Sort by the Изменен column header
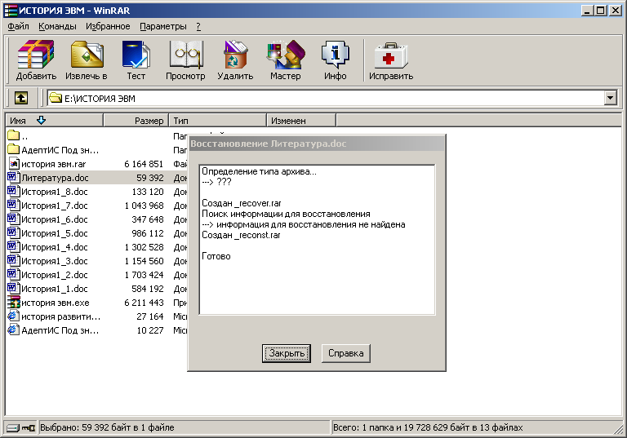Image resolution: width=627 pixels, height=438 pixels. click(301, 120)
